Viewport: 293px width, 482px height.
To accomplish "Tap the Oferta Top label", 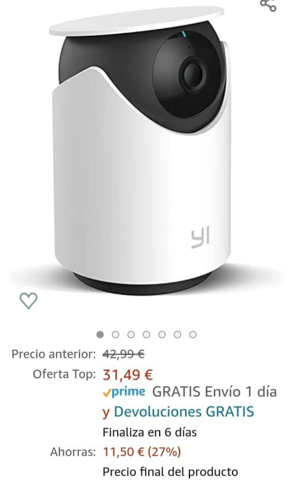I will point(64,374).
